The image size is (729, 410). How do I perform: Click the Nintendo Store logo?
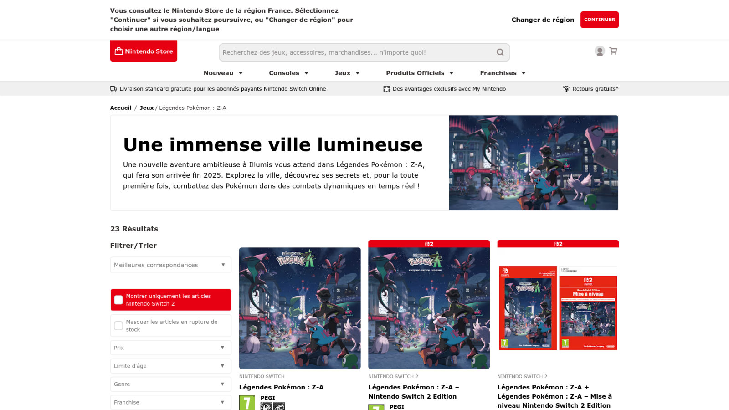pos(144,51)
